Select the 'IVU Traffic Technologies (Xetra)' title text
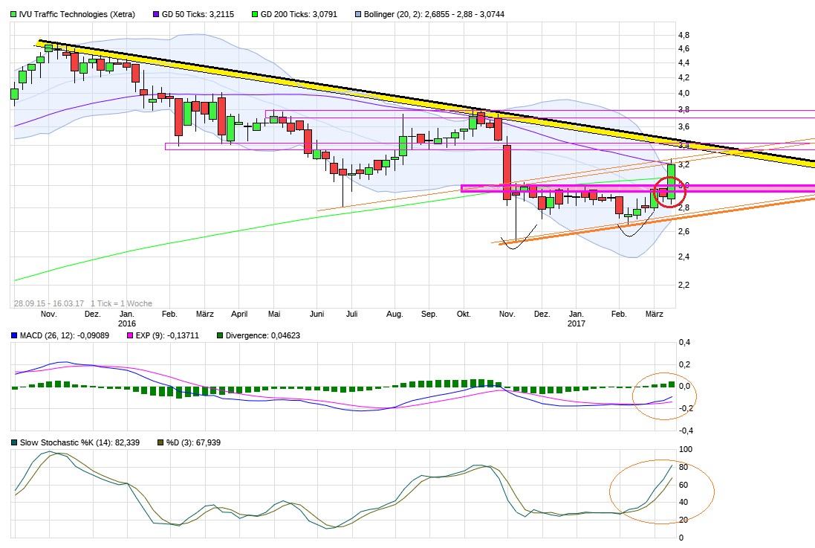Image resolution: width=815 pixels, height=548 pixels. tap(77, 15)
